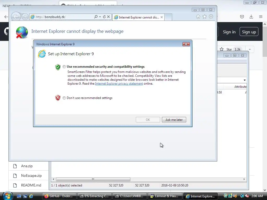This screenshot has width=267, height=200.
Task: Click the Show Desktop quick launch icon
Action: click(19, 196)
